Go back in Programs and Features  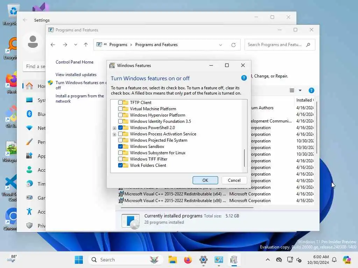click(x=53, y=45)
